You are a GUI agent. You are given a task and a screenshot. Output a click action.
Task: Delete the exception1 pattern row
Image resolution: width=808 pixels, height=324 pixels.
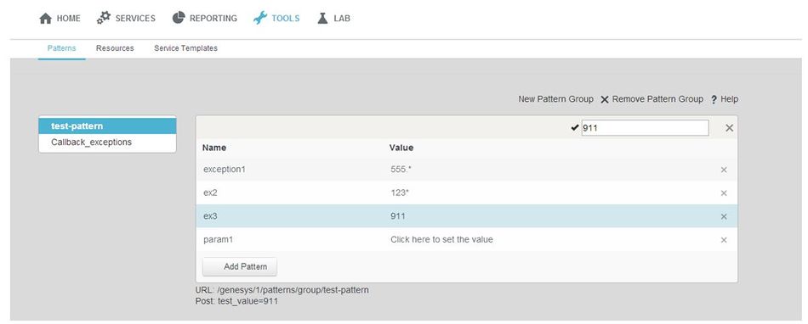coord(724,170)
